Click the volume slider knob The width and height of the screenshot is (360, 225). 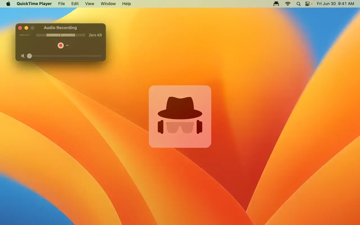[x=30, y=56]
